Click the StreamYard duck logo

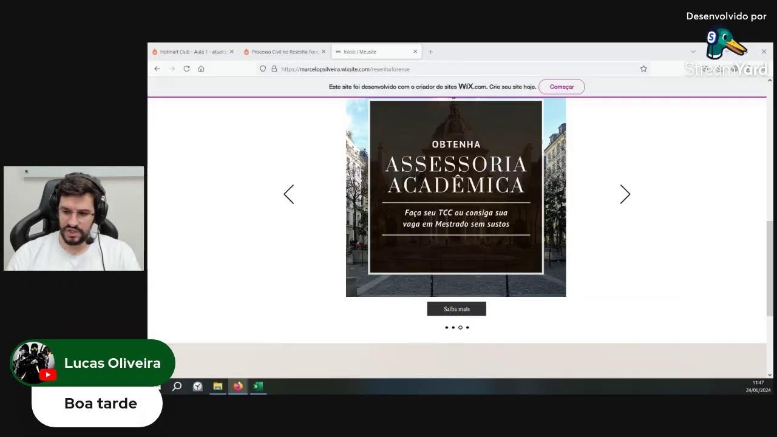tap(725, 44)
